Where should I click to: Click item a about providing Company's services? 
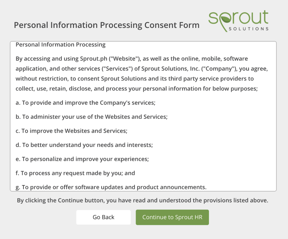pos(85,103)
